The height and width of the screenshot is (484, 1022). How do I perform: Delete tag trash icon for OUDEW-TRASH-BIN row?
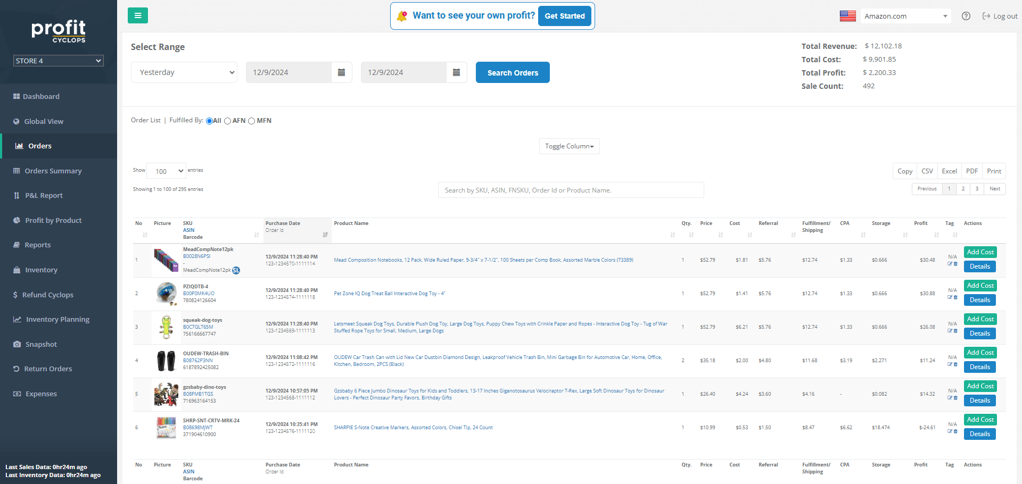[955, 364]
